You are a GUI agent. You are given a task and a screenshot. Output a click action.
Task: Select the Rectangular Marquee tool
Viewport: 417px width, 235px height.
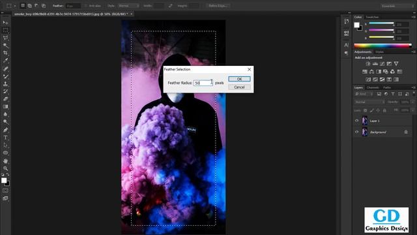(5, 30)
